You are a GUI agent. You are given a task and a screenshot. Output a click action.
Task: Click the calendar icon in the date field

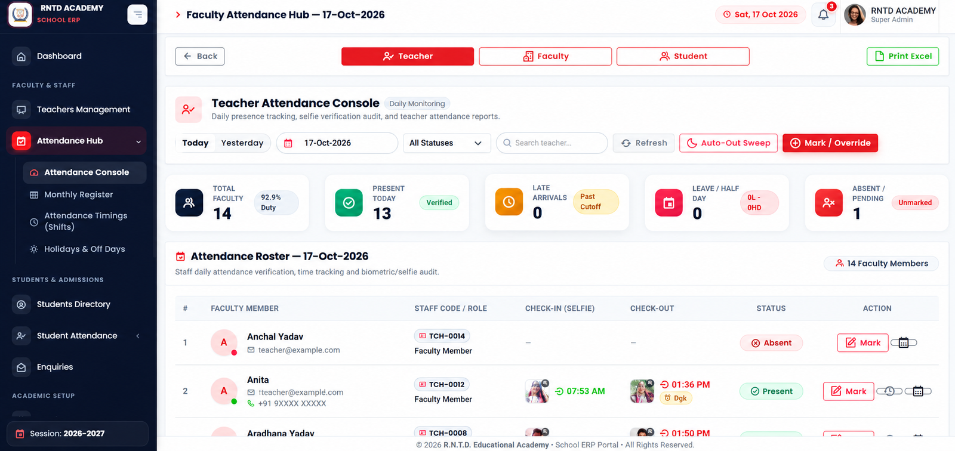[288, 143]
